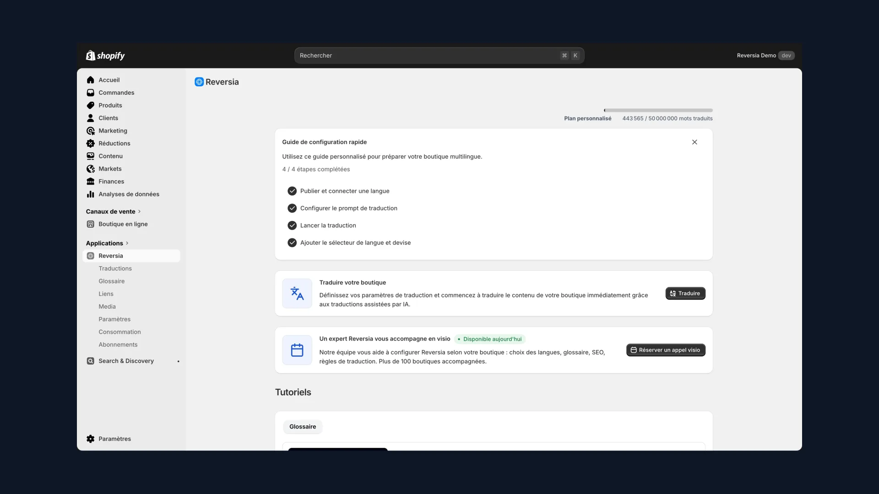Click the 'Tutoriels' heading

tap(293, 392)
